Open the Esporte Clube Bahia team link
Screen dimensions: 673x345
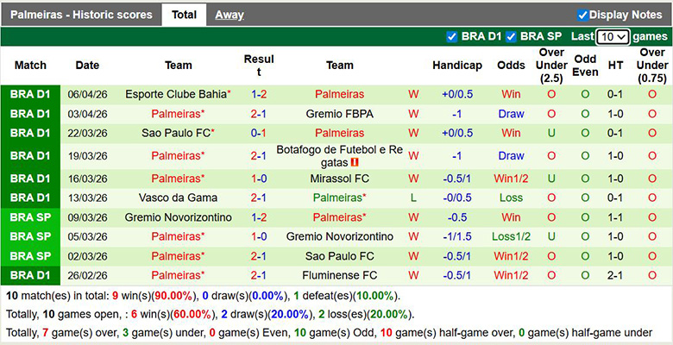coord(176,94)
